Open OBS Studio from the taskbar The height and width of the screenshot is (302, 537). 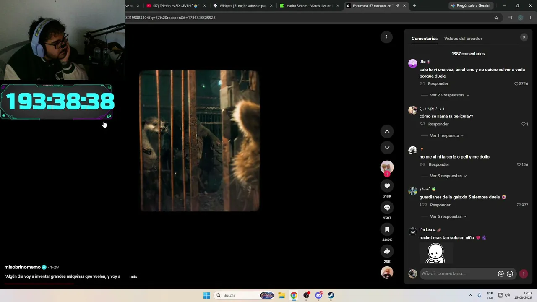[306, 295]
